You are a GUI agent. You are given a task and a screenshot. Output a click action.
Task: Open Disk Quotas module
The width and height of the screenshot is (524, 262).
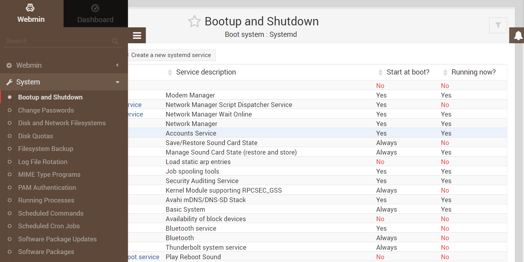(35, 136)
